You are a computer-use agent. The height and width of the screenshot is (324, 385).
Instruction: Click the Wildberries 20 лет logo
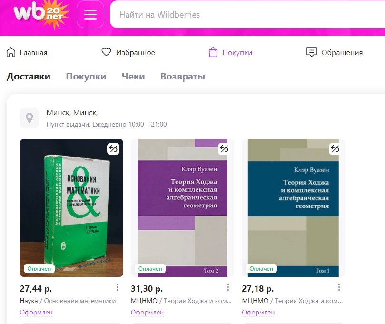pos(41,13)
